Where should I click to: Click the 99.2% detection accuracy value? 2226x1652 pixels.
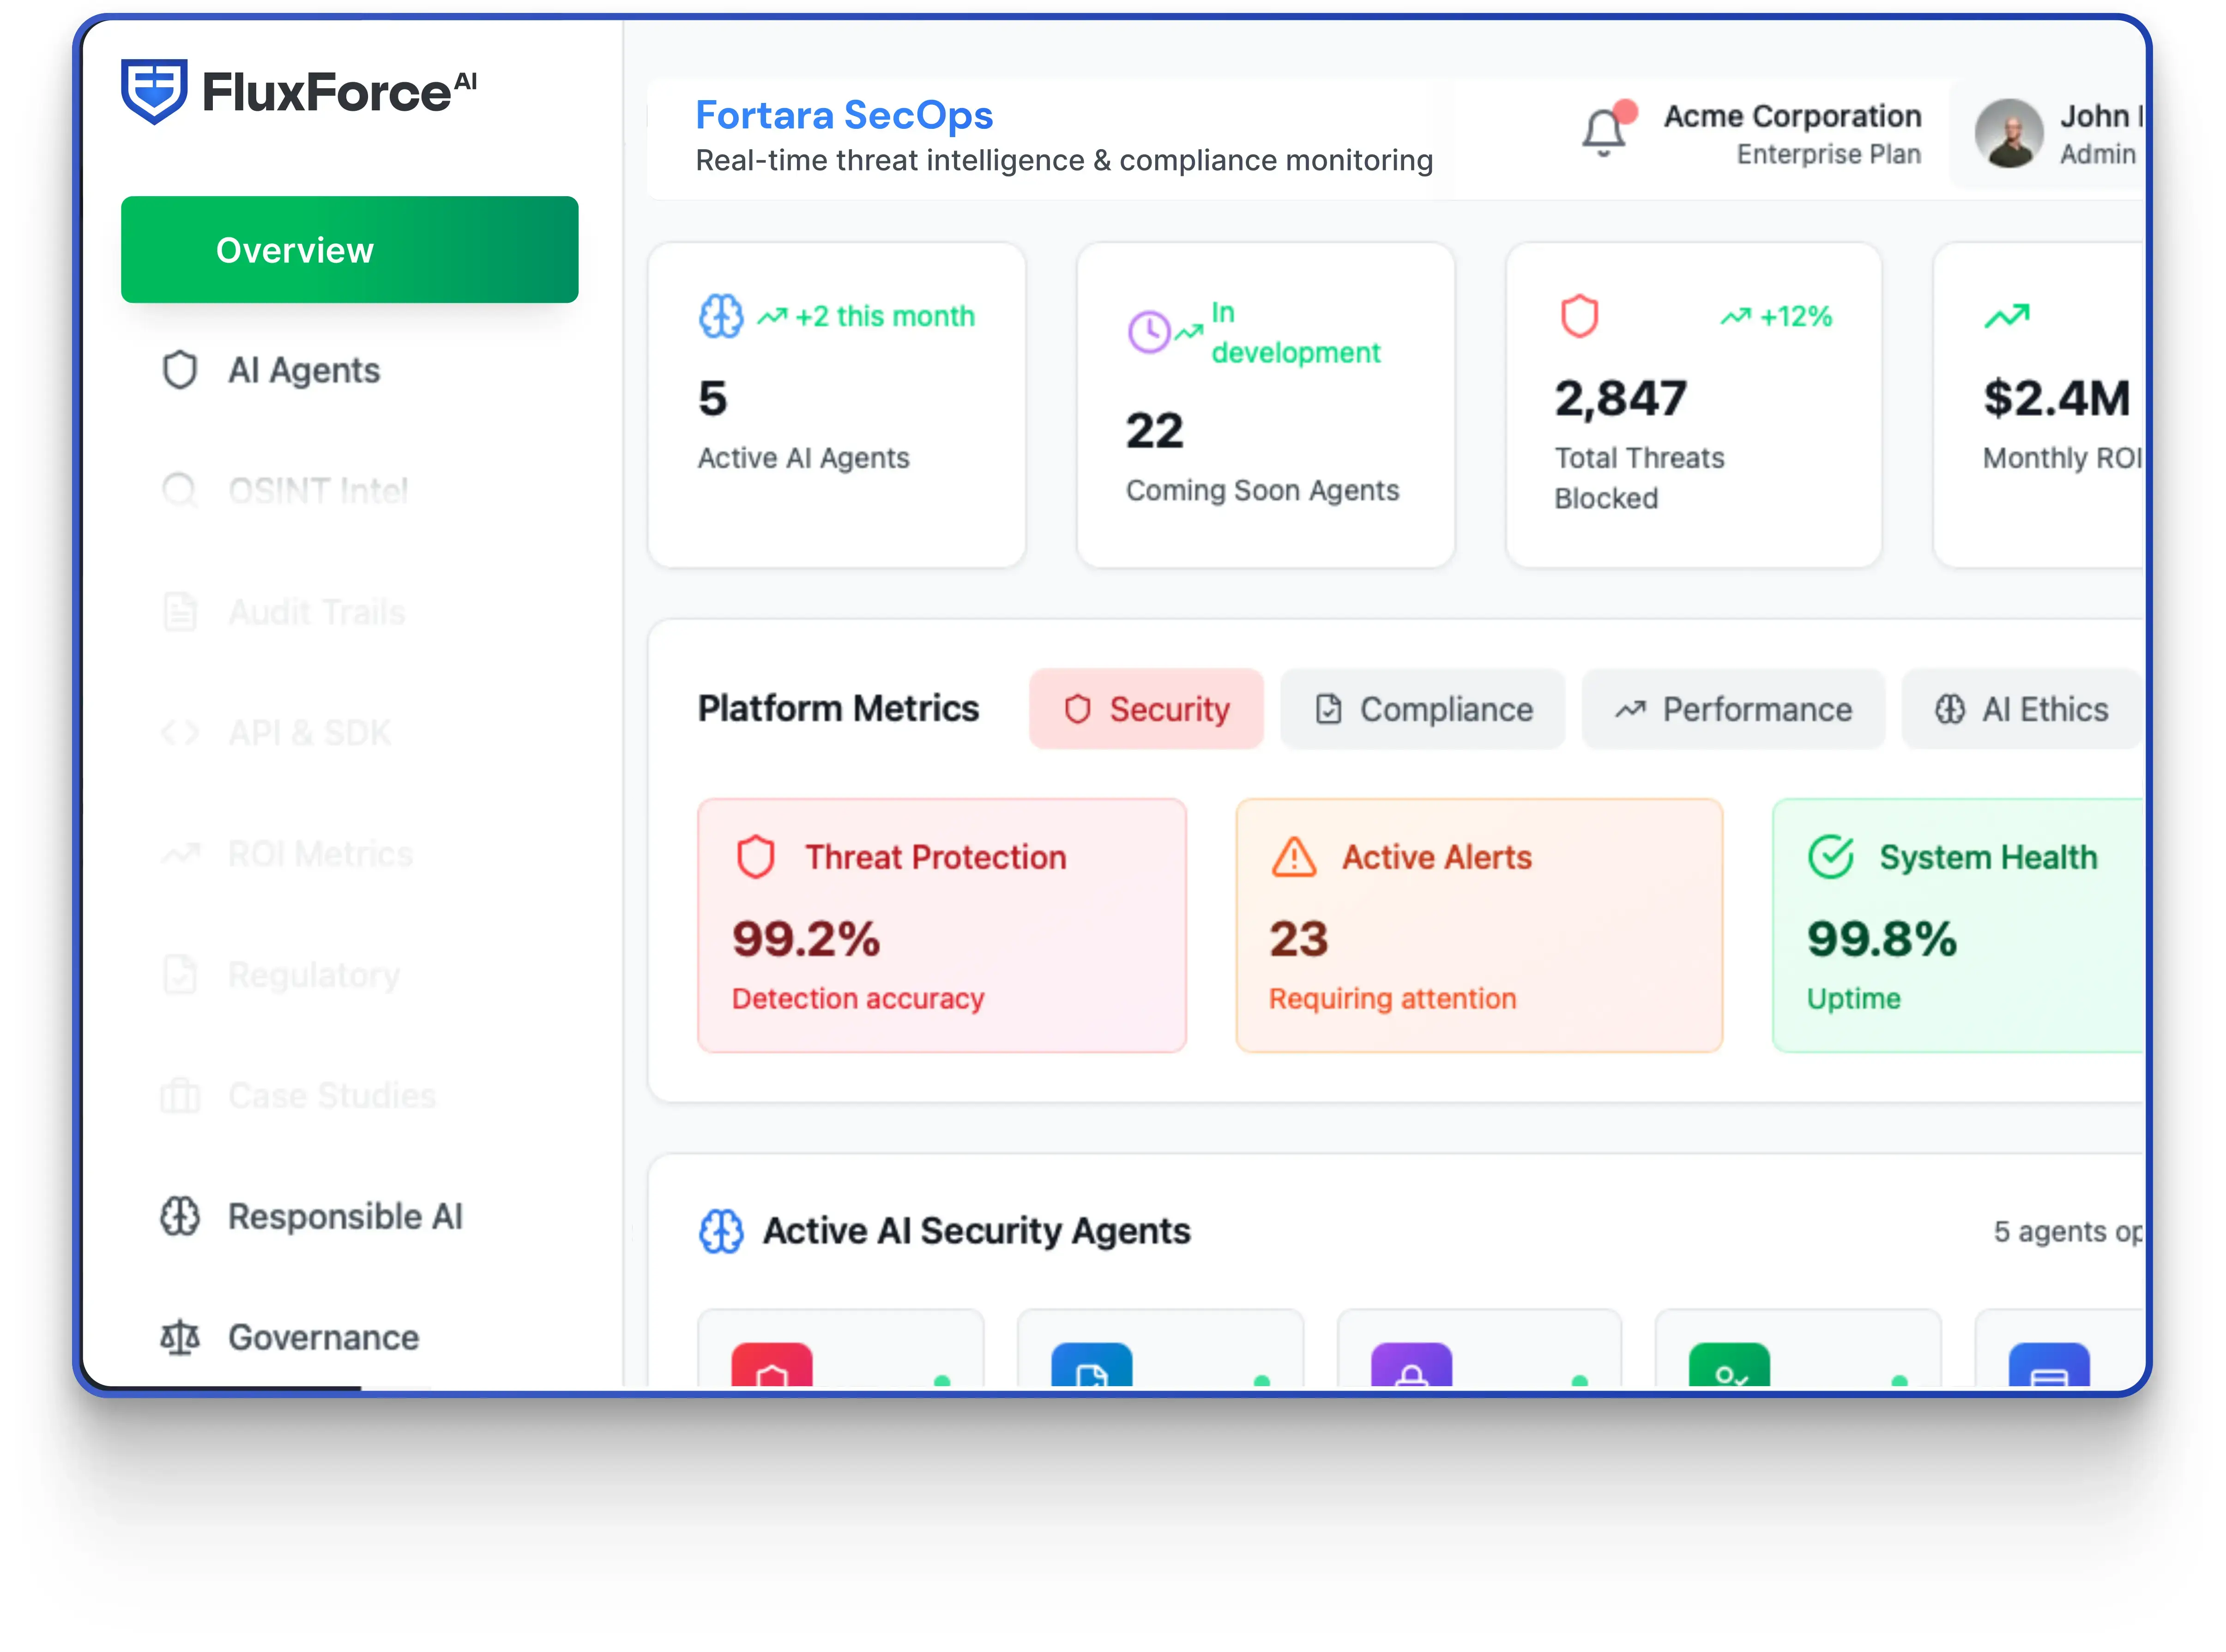[x=806, y=939]
